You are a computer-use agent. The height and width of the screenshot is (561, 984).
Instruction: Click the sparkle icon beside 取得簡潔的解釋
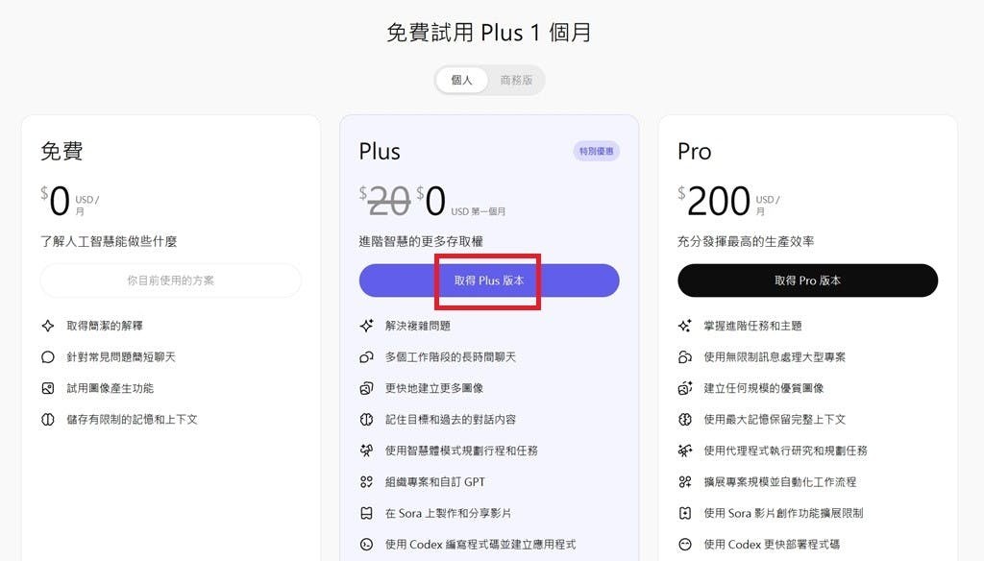pyautogui.click(x=48, y=326)
